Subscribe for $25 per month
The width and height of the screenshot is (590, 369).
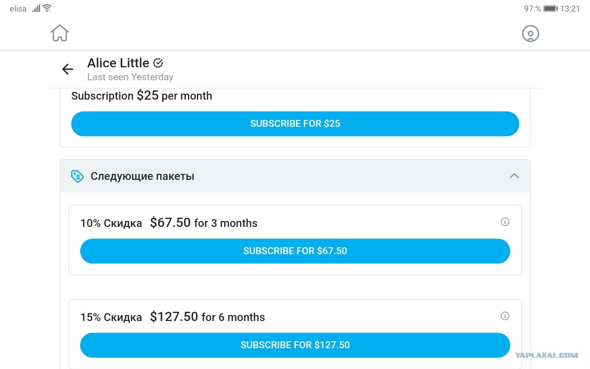(x=295, y=124)
